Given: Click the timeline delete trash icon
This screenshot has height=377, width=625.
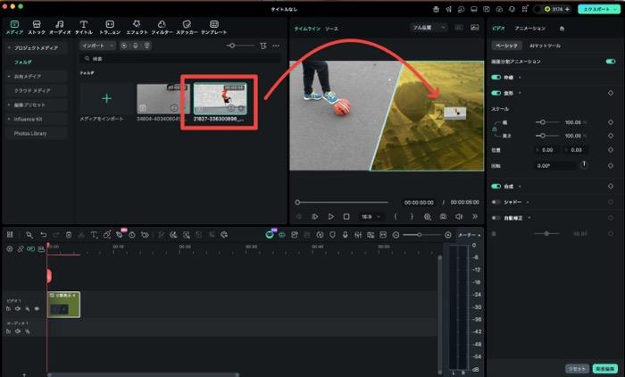Looking at the screenshot, I should click(x=69, y=235).
